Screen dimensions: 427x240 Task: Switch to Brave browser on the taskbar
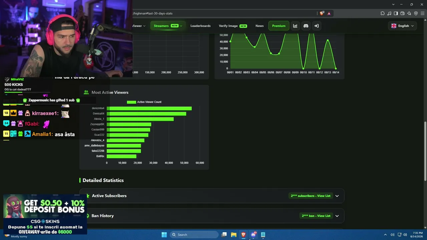(x=244, y=235)
